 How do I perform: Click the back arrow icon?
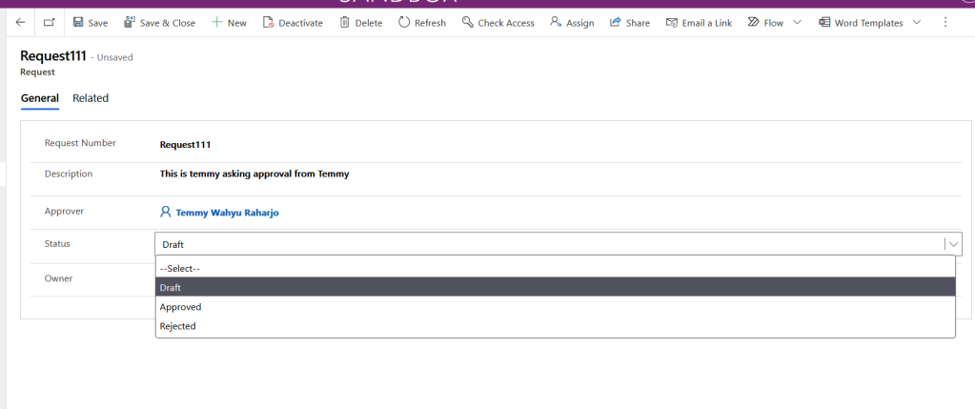[x=20, y=22]
